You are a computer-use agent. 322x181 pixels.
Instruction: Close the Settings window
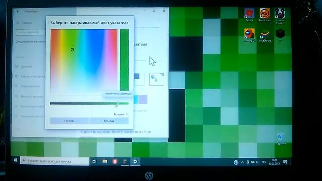tap(164, 11)
